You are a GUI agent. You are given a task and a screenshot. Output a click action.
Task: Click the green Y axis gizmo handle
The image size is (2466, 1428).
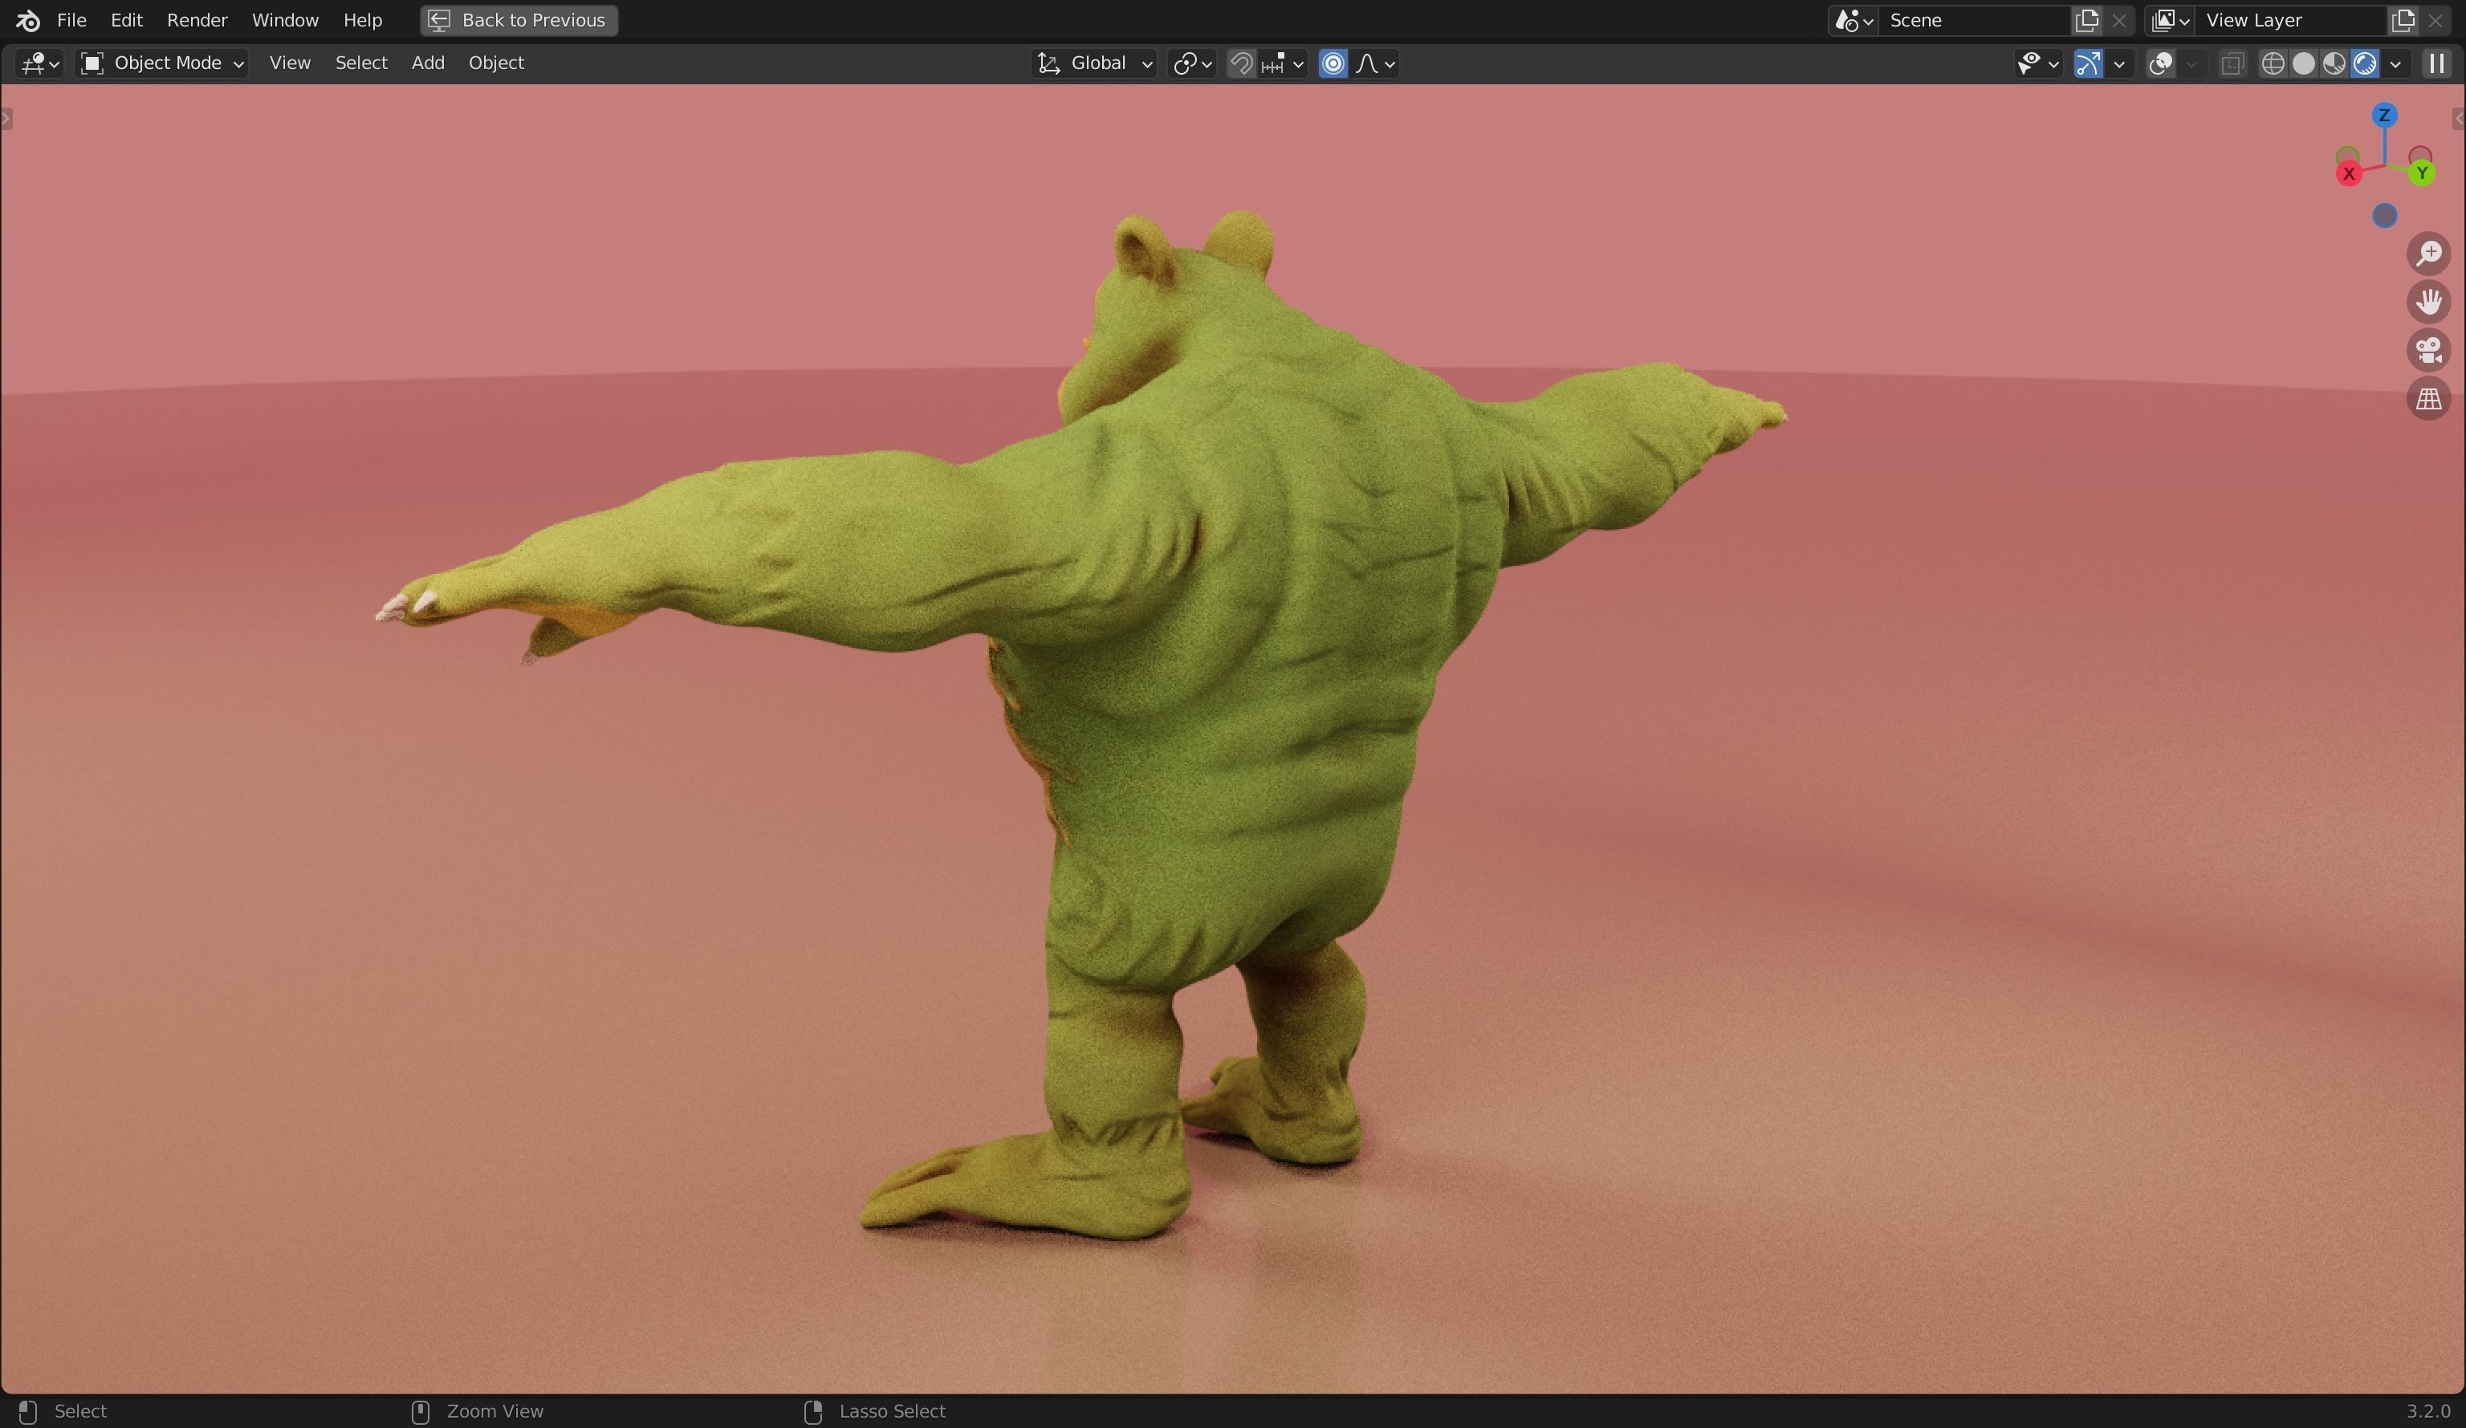tap(2422, 173)
